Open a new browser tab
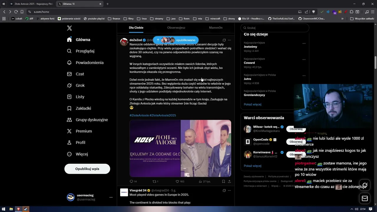Viewport: 377px width, 212px height. coord(108,4)
